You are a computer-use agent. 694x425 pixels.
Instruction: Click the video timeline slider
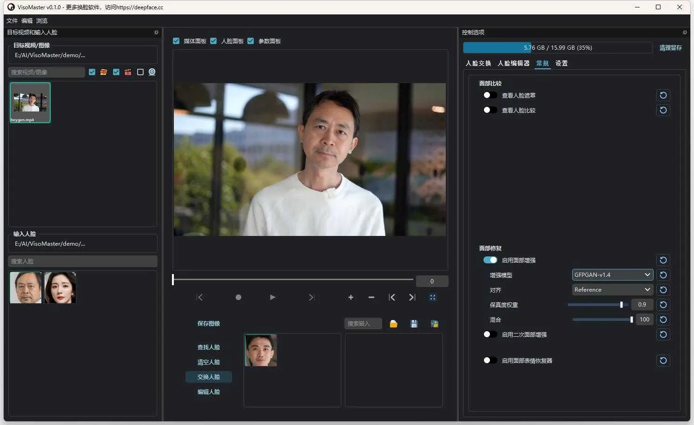[x=293, y=279]
